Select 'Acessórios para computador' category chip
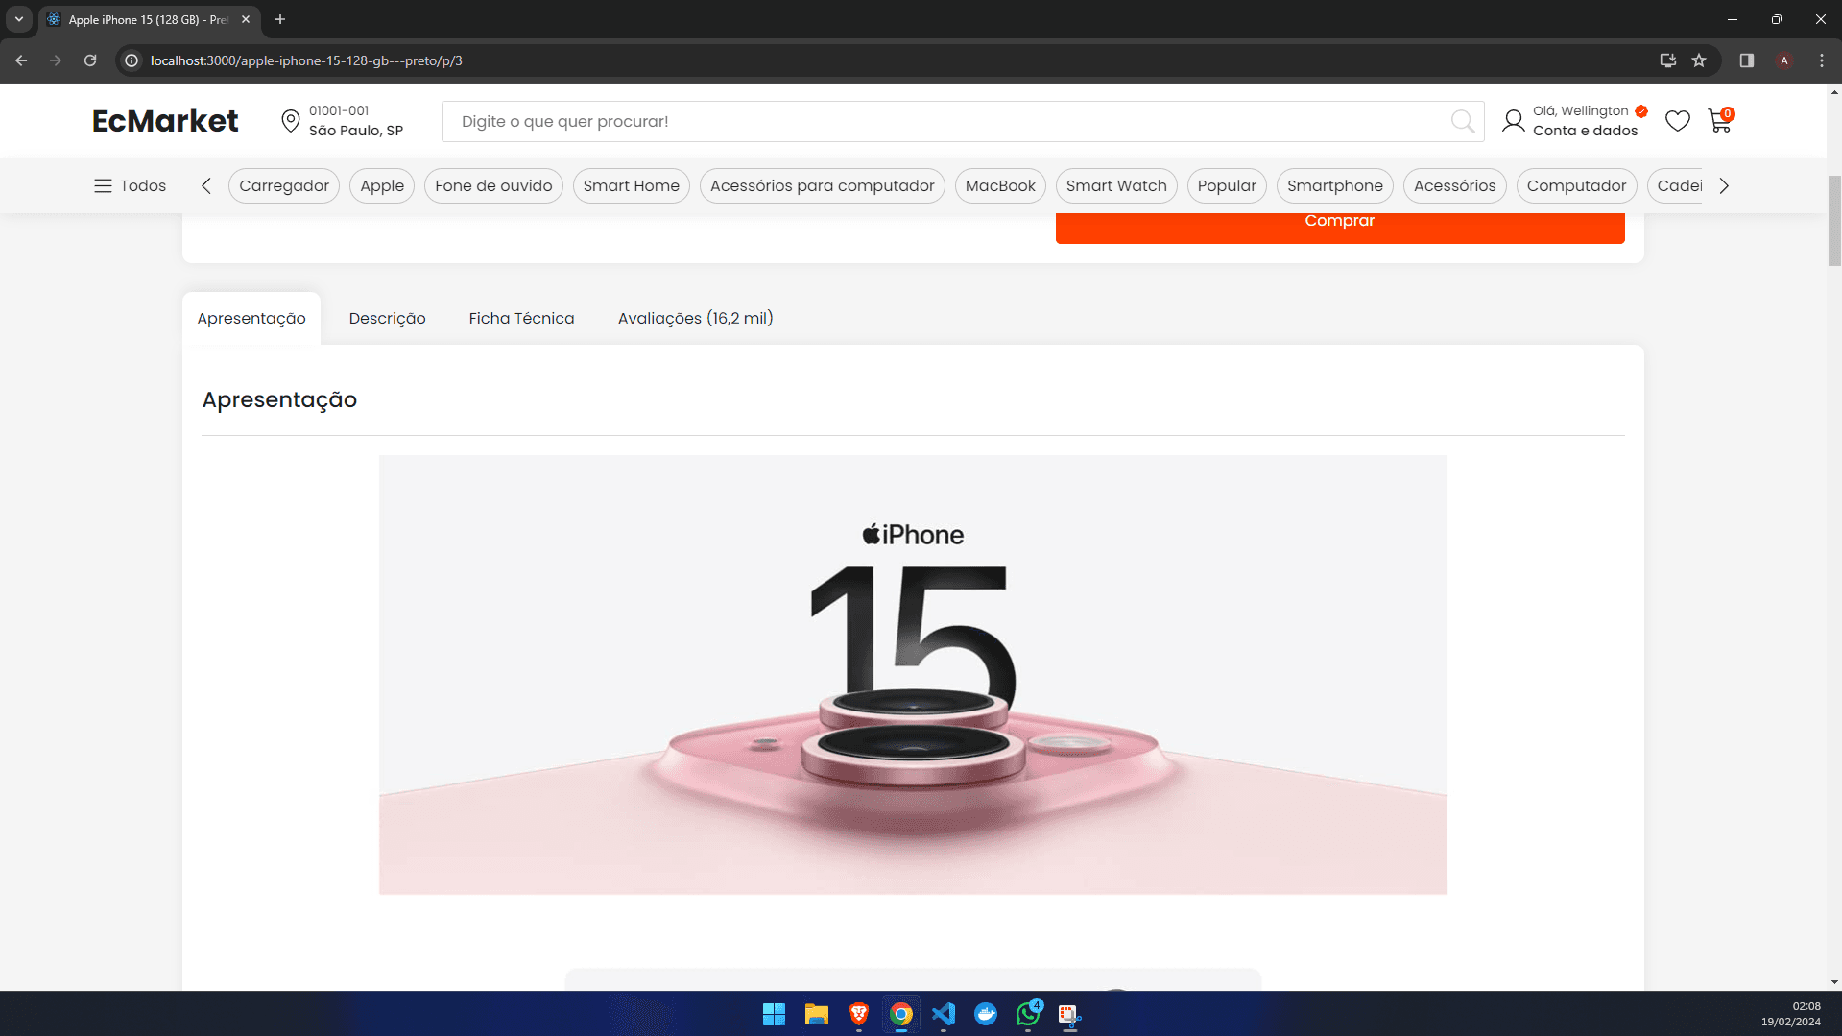Screen dimensions: 1842x1036 click(x=823, y=185)
